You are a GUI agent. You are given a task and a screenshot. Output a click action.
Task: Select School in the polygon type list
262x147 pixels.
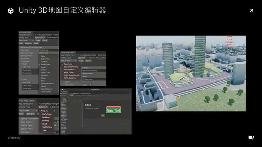click(44, 70)
